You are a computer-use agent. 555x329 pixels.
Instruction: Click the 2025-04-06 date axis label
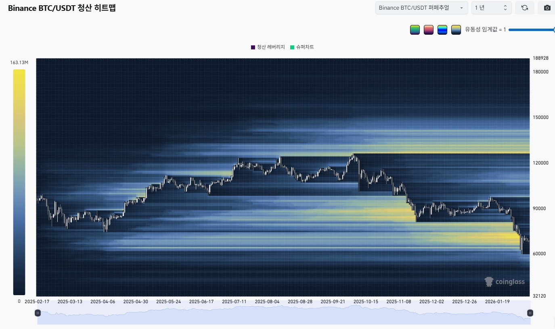pyautogui.click(x=103, y=301)
